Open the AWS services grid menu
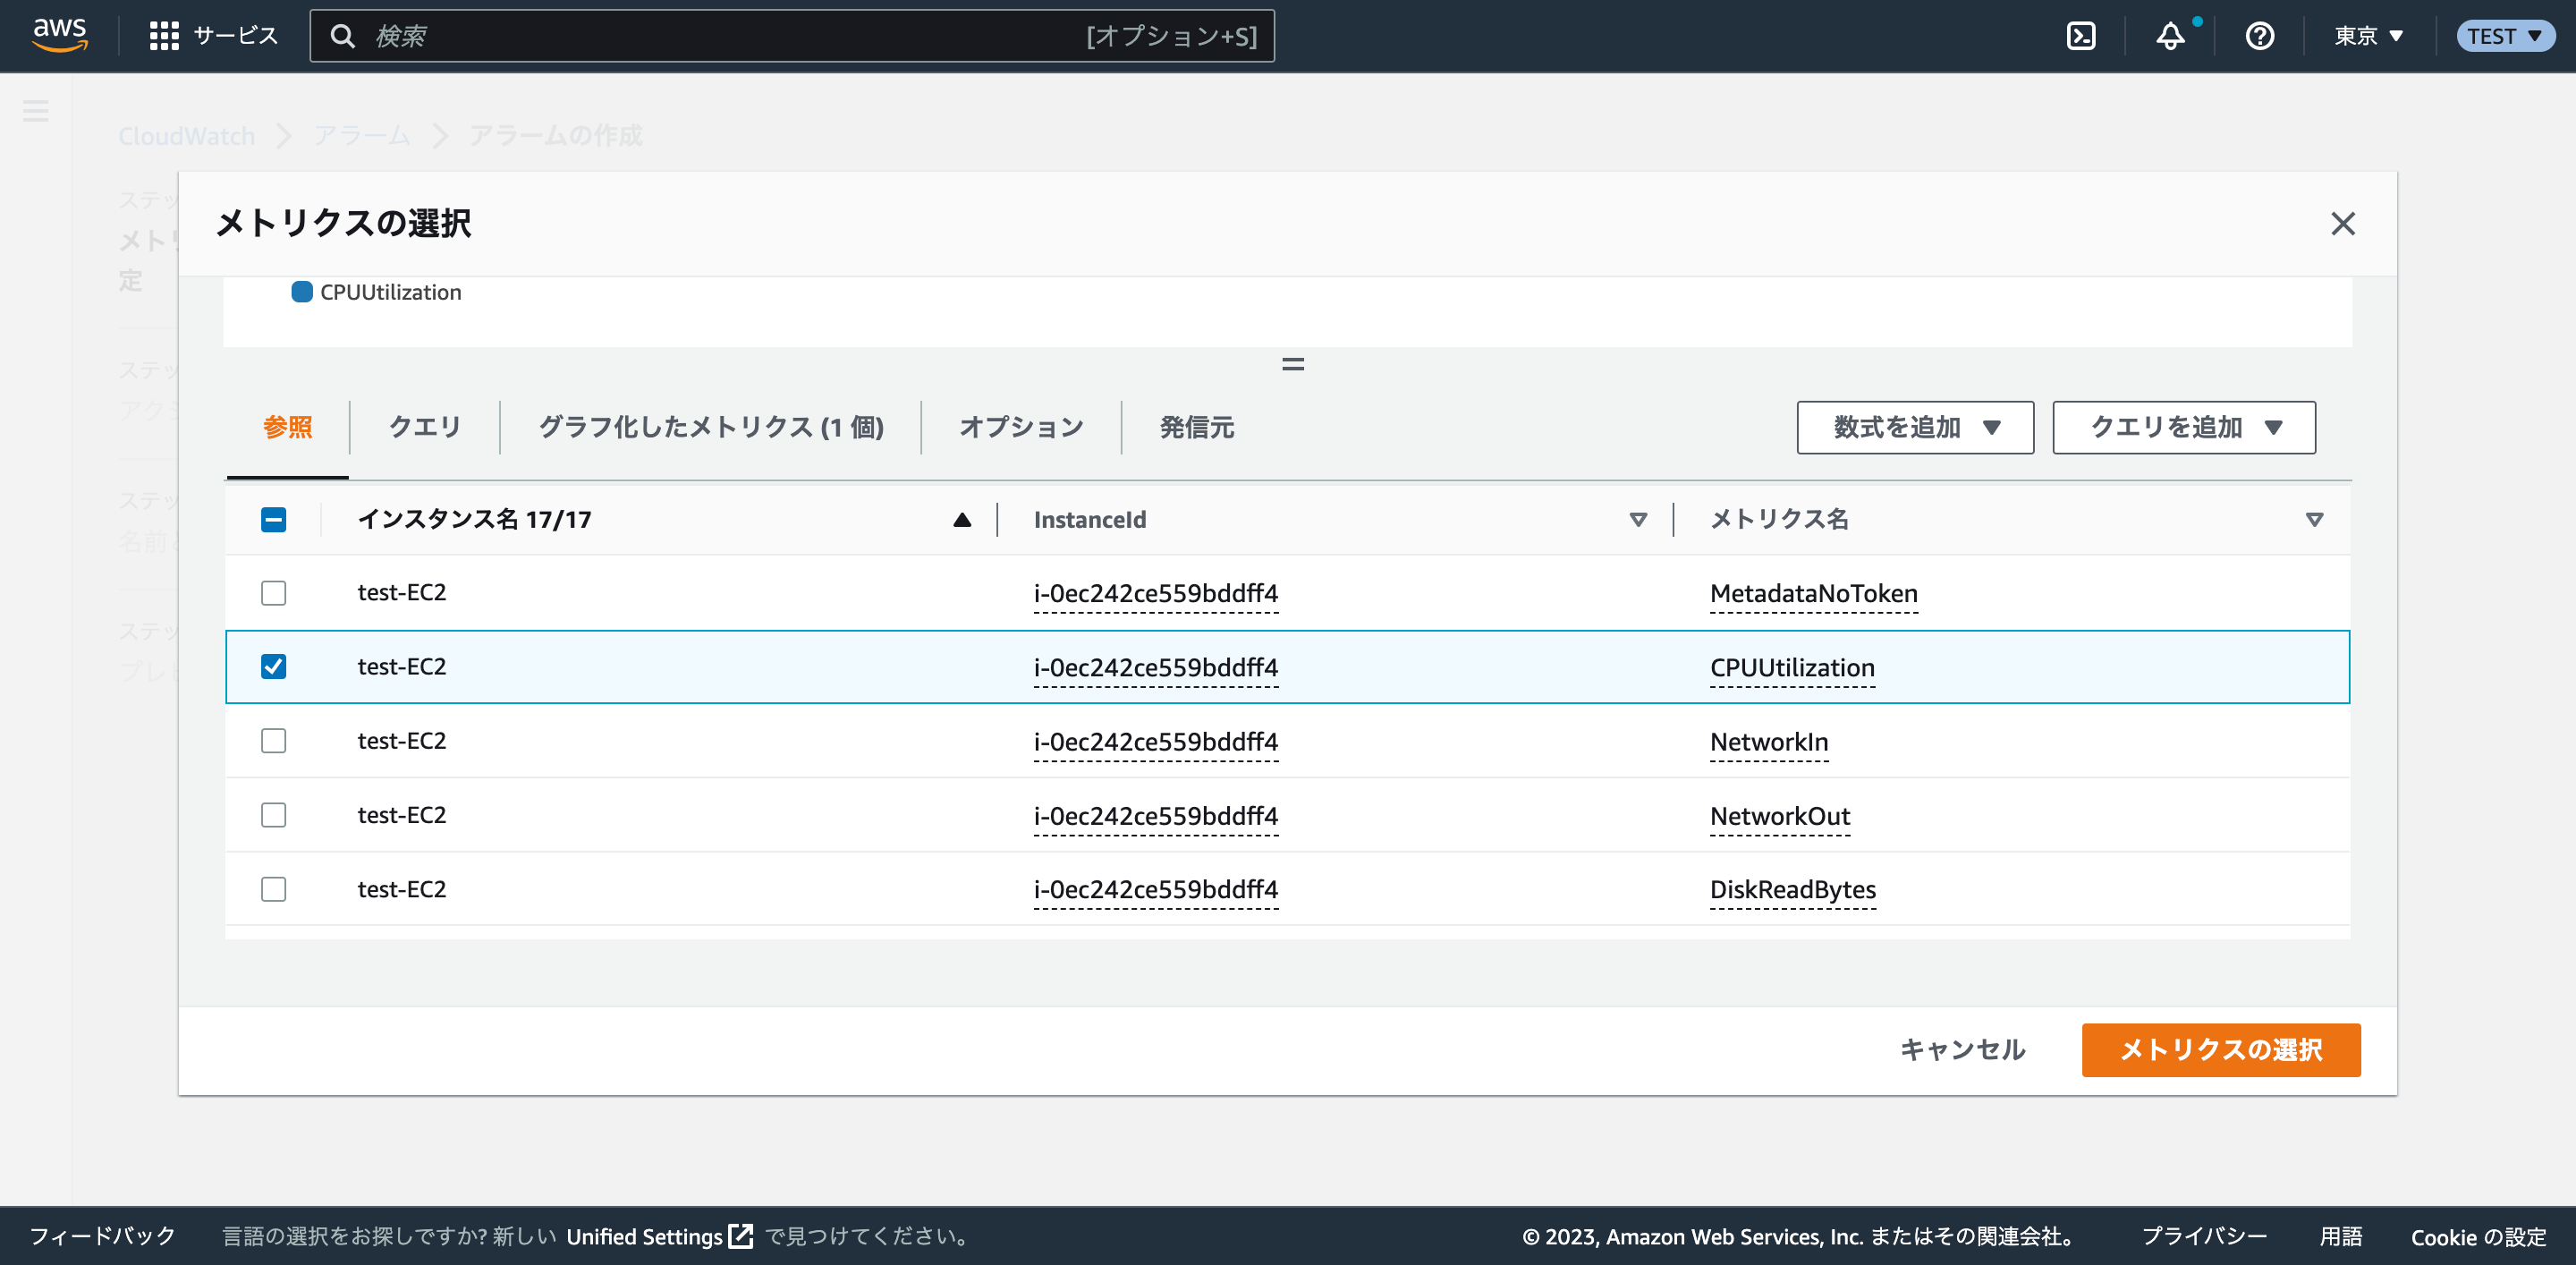Image resolution: width=2576 pixels, height=1265 pixels. (x=166, y=35)
